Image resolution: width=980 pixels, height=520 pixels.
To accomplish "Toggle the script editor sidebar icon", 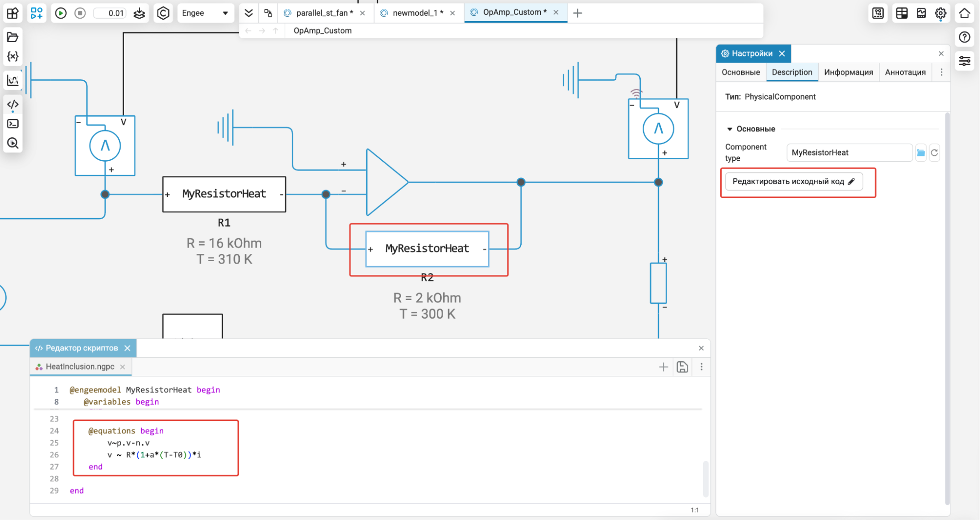I will (x=13, y=104).
